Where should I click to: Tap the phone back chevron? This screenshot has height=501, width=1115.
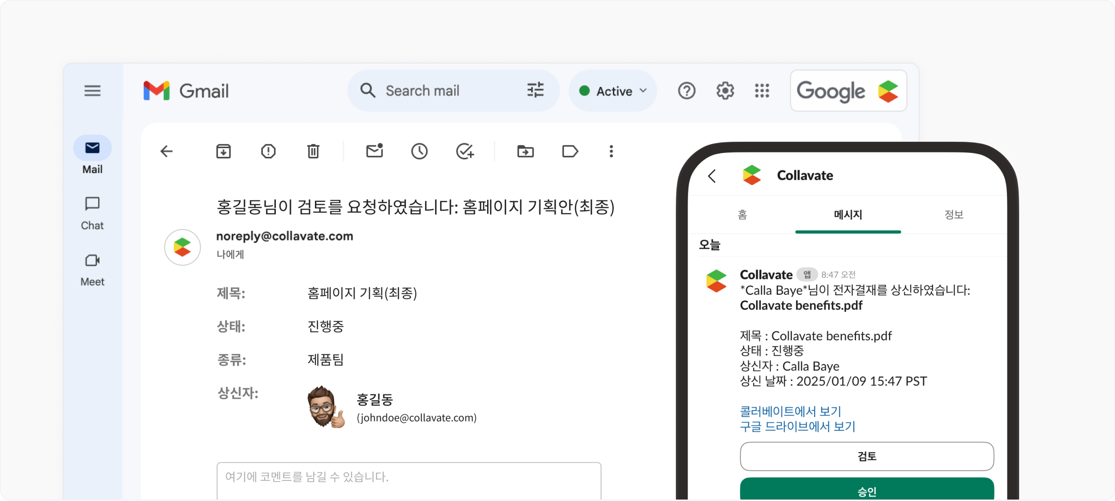tap(712, 176)
